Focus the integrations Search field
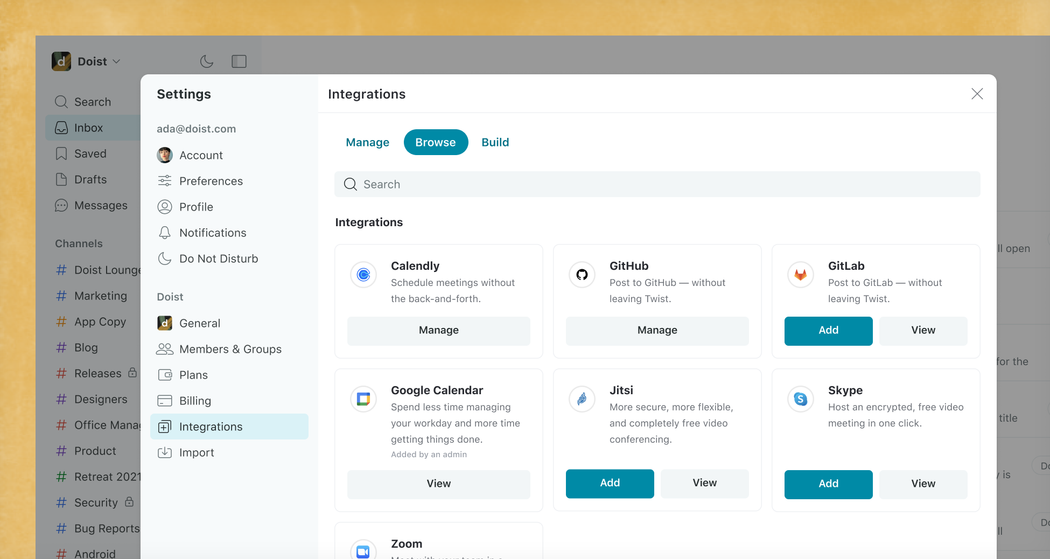Image resolution: width=1050 pixels, height=559 pixels. click(x=657, y=184)
